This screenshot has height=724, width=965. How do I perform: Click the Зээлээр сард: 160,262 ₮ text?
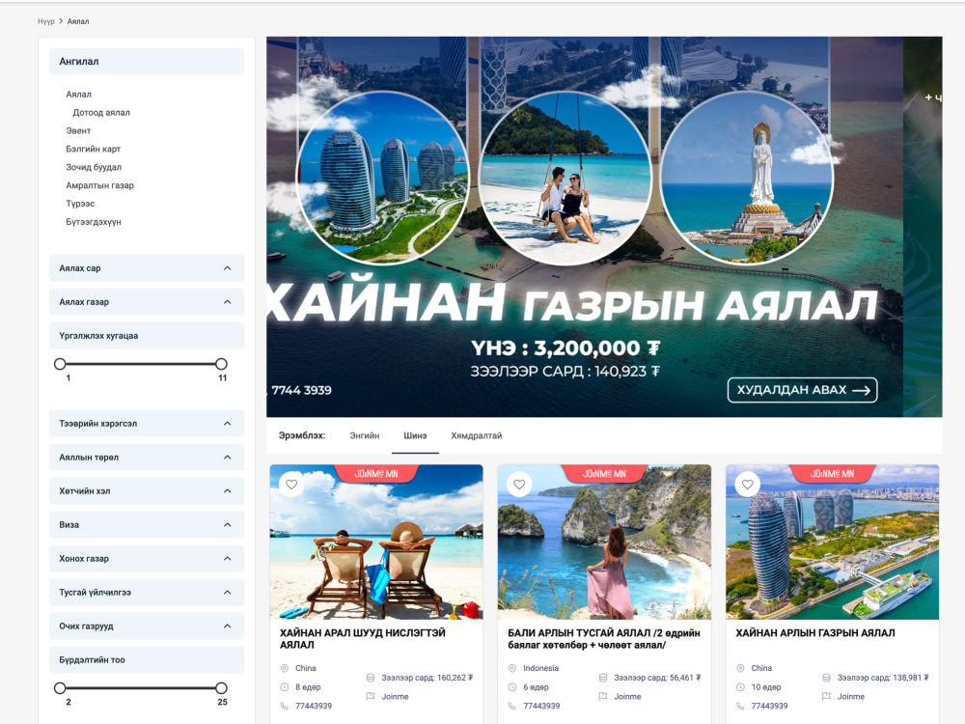tap(427, 678)
